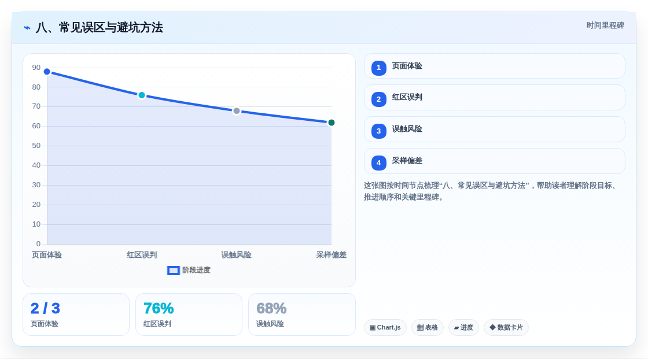This screenshot has width=648, height=359.
Task: Click the x-axis label 页面体验
Action: click(x=47, y=255)
